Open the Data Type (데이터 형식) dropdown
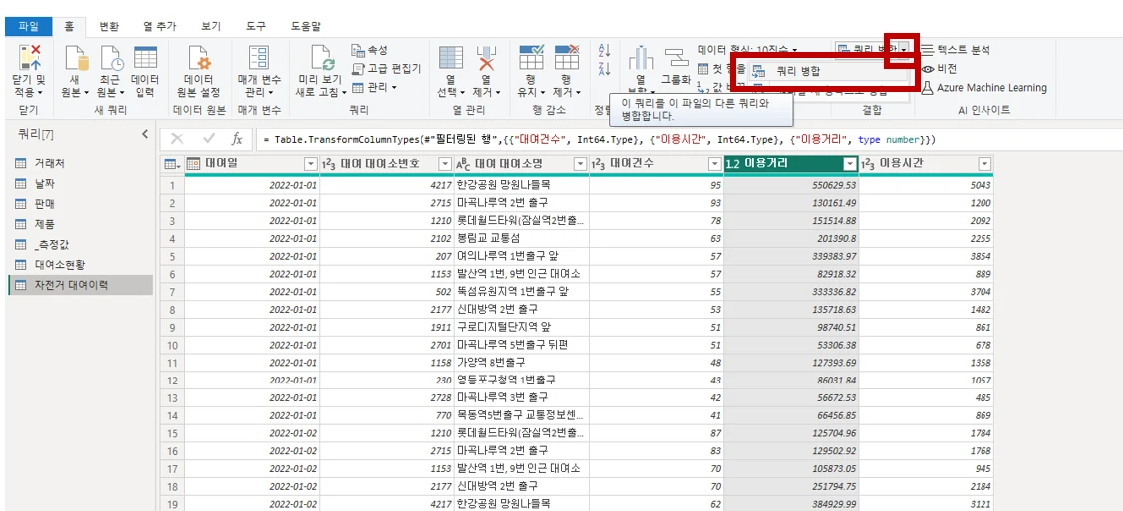This screenshot has width=1123, height=511. [747, 50]
